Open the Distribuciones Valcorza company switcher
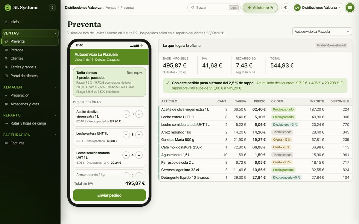Viewport: 359px width, 224px height. pyautogui.click(x=318, y=7)
